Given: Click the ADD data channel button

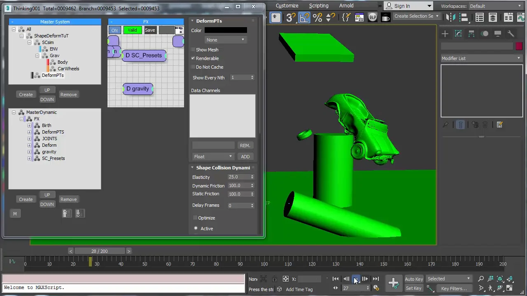Looking at the screenshot, I should tap(245, 157).
